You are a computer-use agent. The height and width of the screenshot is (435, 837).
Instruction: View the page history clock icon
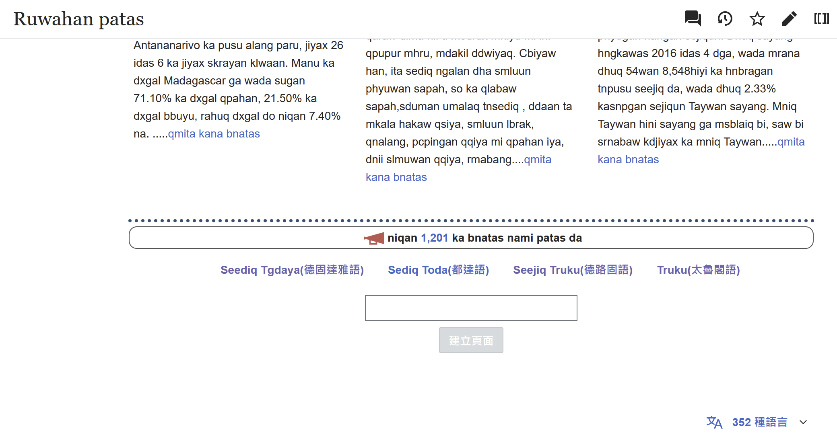point(725,18)
